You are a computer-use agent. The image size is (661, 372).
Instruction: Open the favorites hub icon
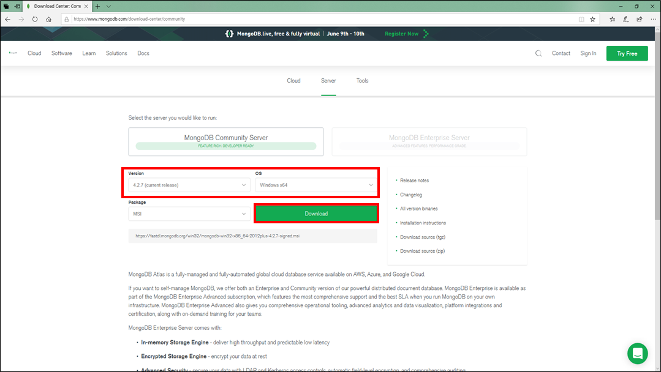coord(613,19)
